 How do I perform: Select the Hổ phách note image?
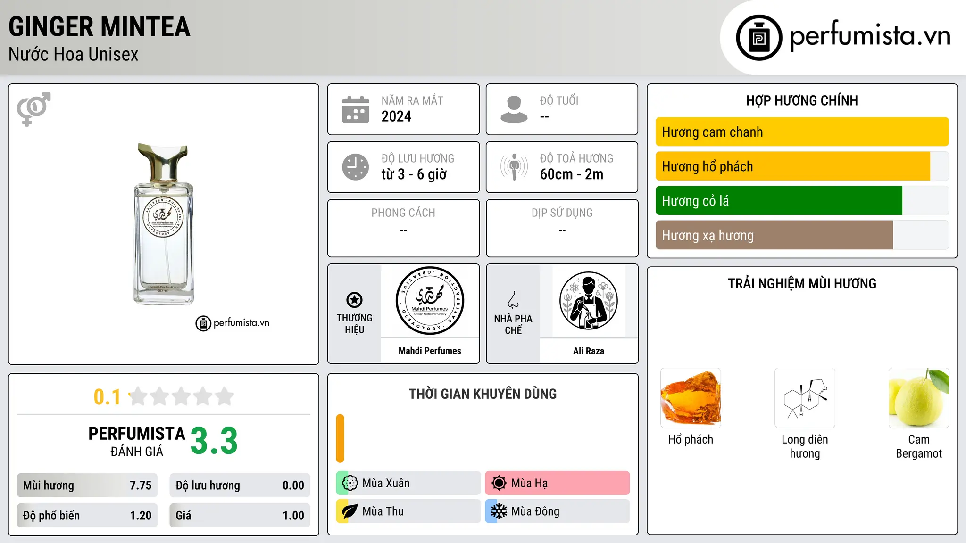(x=691, y=398)
